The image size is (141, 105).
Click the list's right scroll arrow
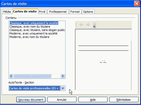tap(63, 76)
